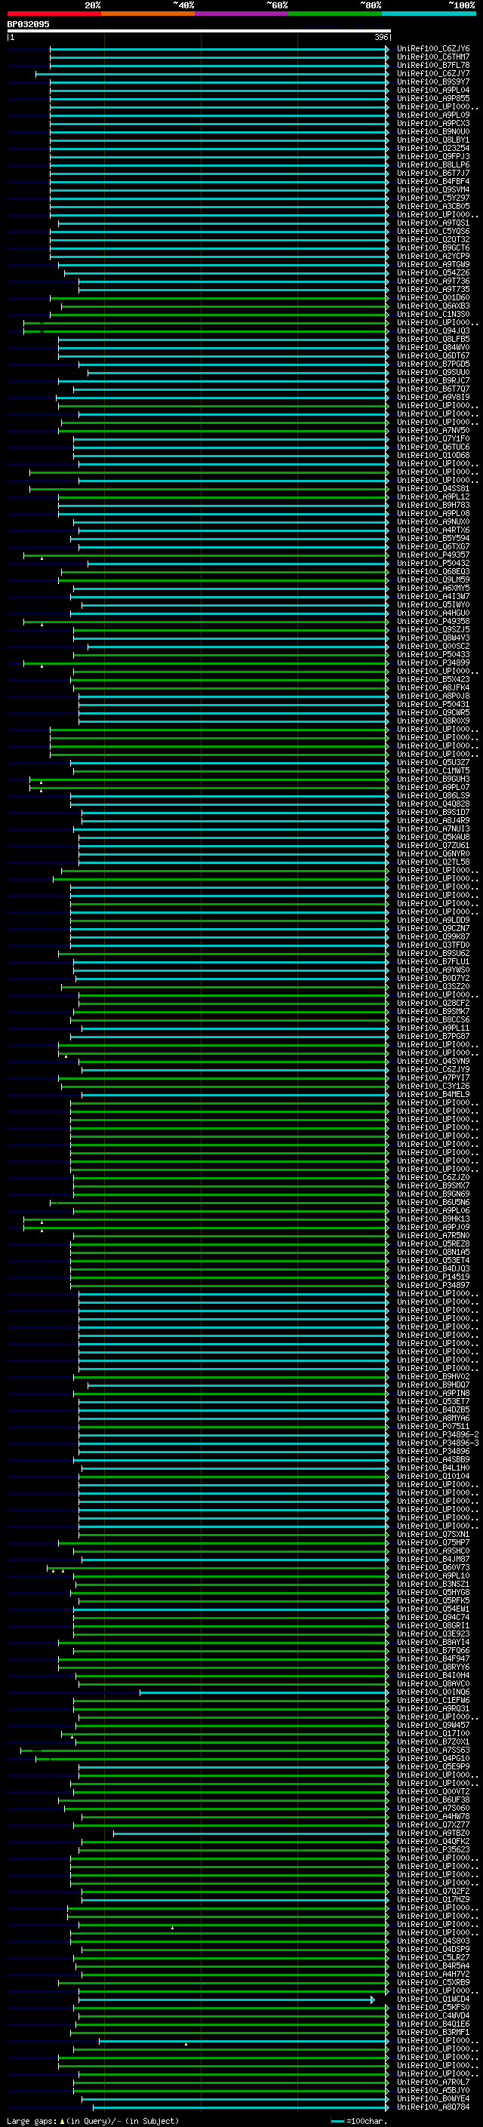Pick the UniRef100_Q10104 label
The image size is (483, 2127).
tap(433, 1477)
